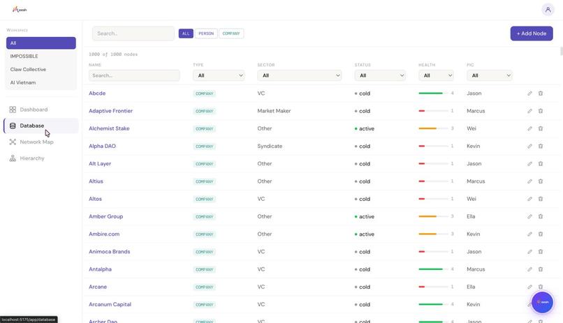Select the Claw Collective workspace
Screen dimensions: 563x323
tap(41, 69)
